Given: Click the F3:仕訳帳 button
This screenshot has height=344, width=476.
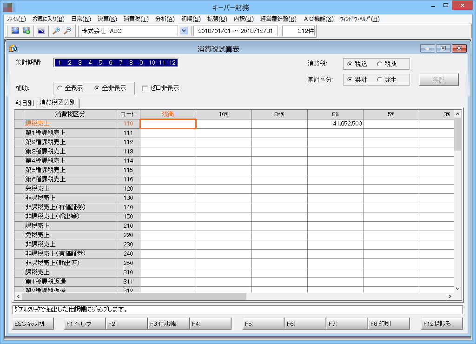Looking at the screenshot, I should (168, 324).
